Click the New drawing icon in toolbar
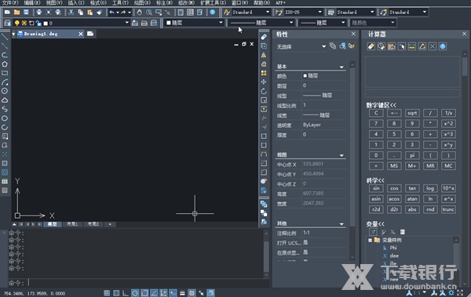The height and width of the screenshot is (297, 471). pyautogui.click(x=7, y=13)
